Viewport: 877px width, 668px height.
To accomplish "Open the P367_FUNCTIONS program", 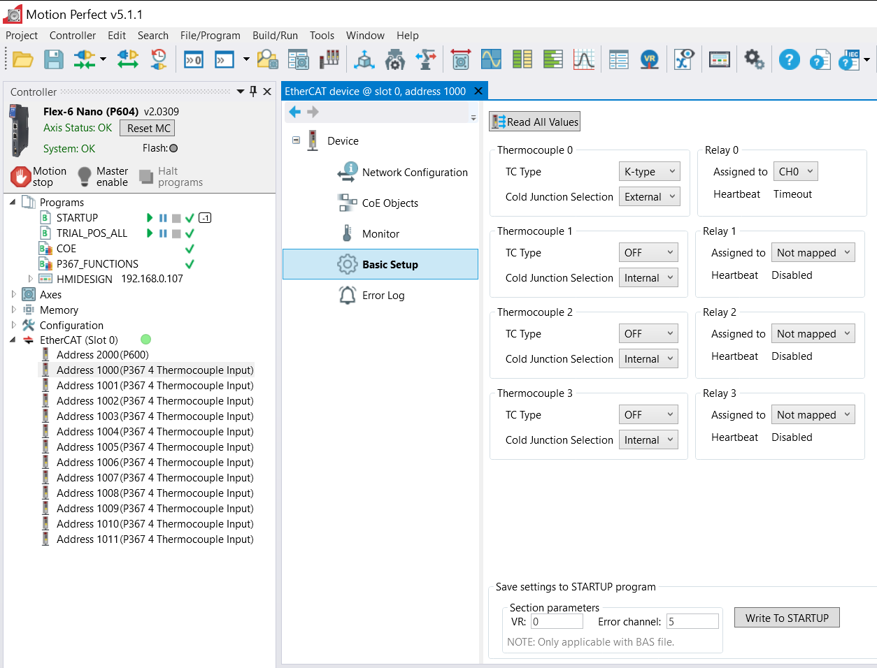I will tap(97, 264).
